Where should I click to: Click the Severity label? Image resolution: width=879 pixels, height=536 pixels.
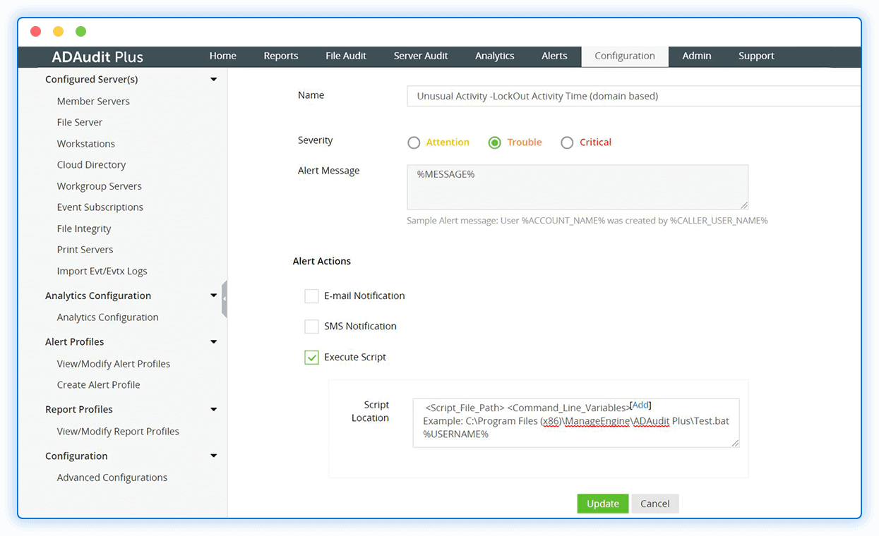pos(316,140)
